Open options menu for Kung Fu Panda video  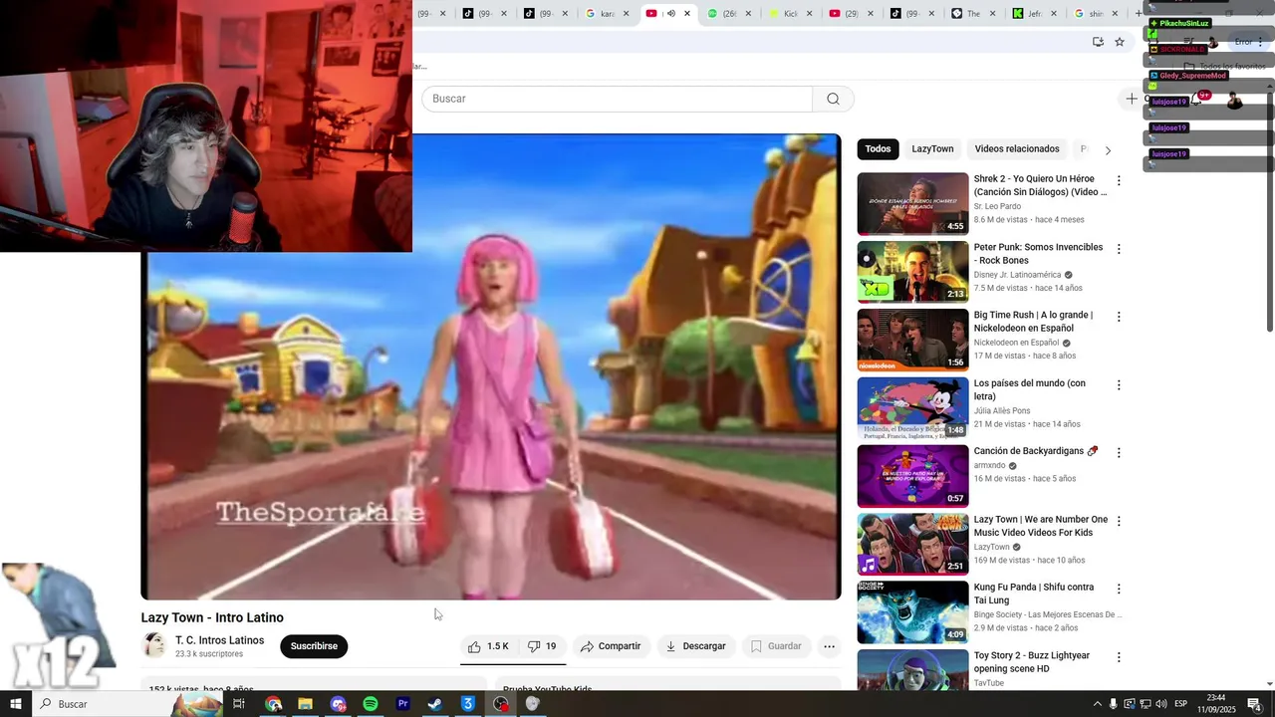[1119, 590]
